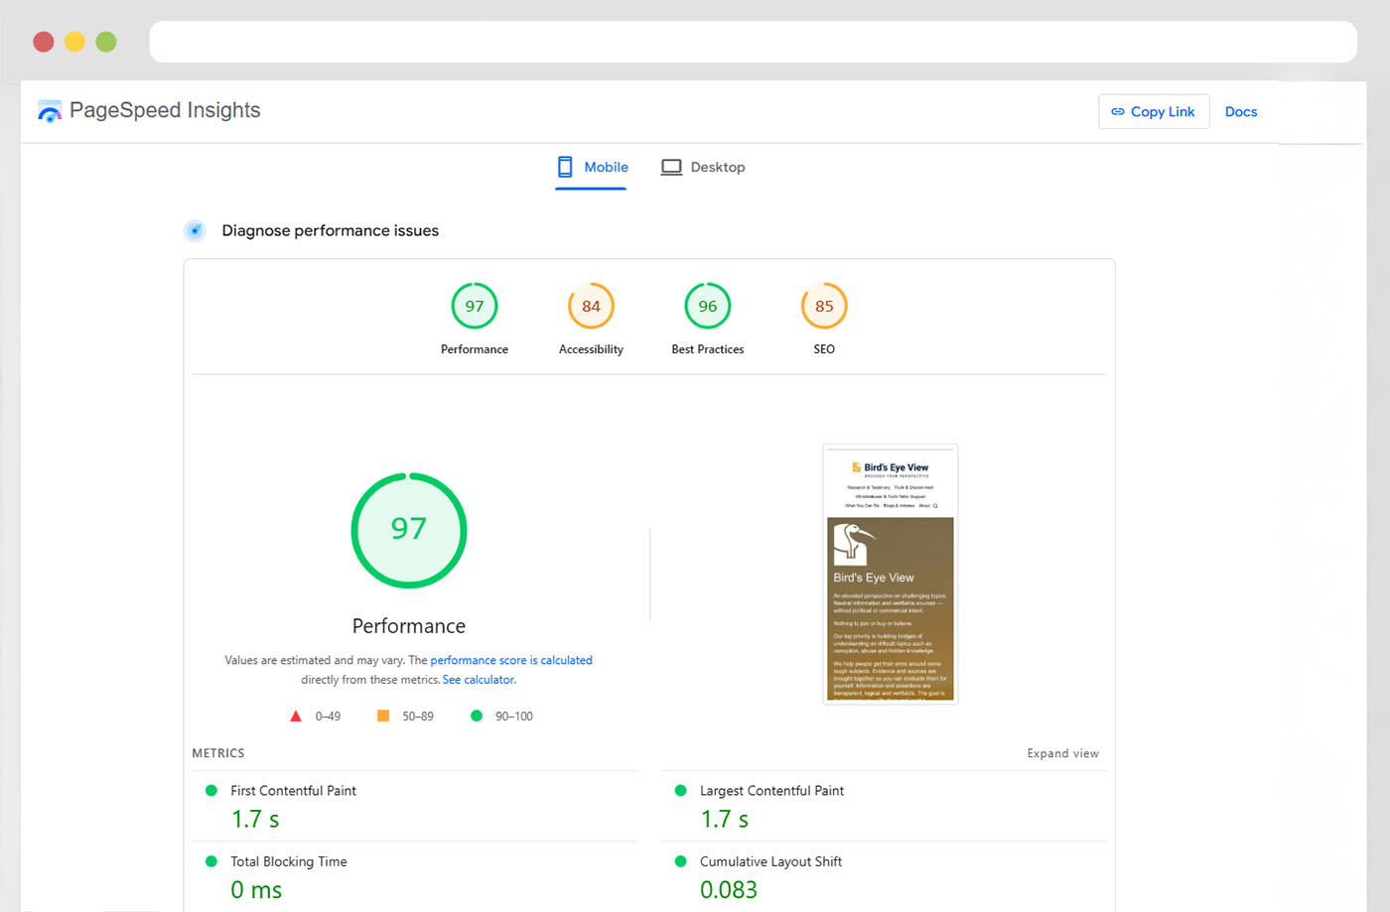The height and width of the screenshot is (912, 1390).
Task: Click the yellow minimize window dot
Action: click(74, 42)
